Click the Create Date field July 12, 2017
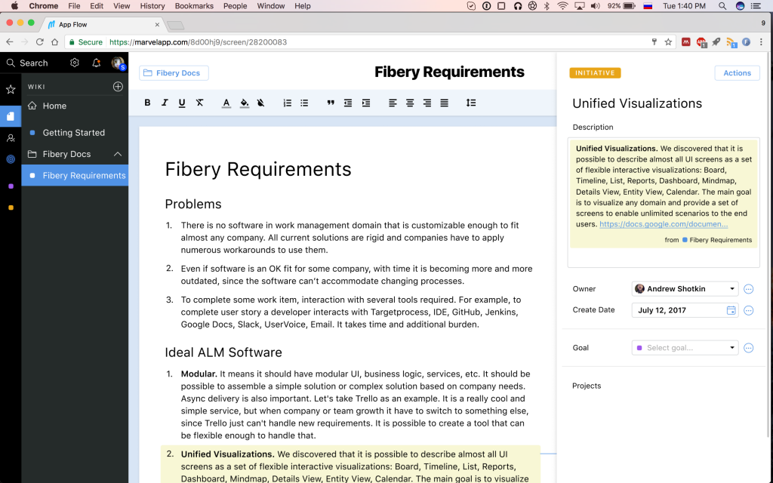Screen dimensions: 773x483 pos(685,310)
